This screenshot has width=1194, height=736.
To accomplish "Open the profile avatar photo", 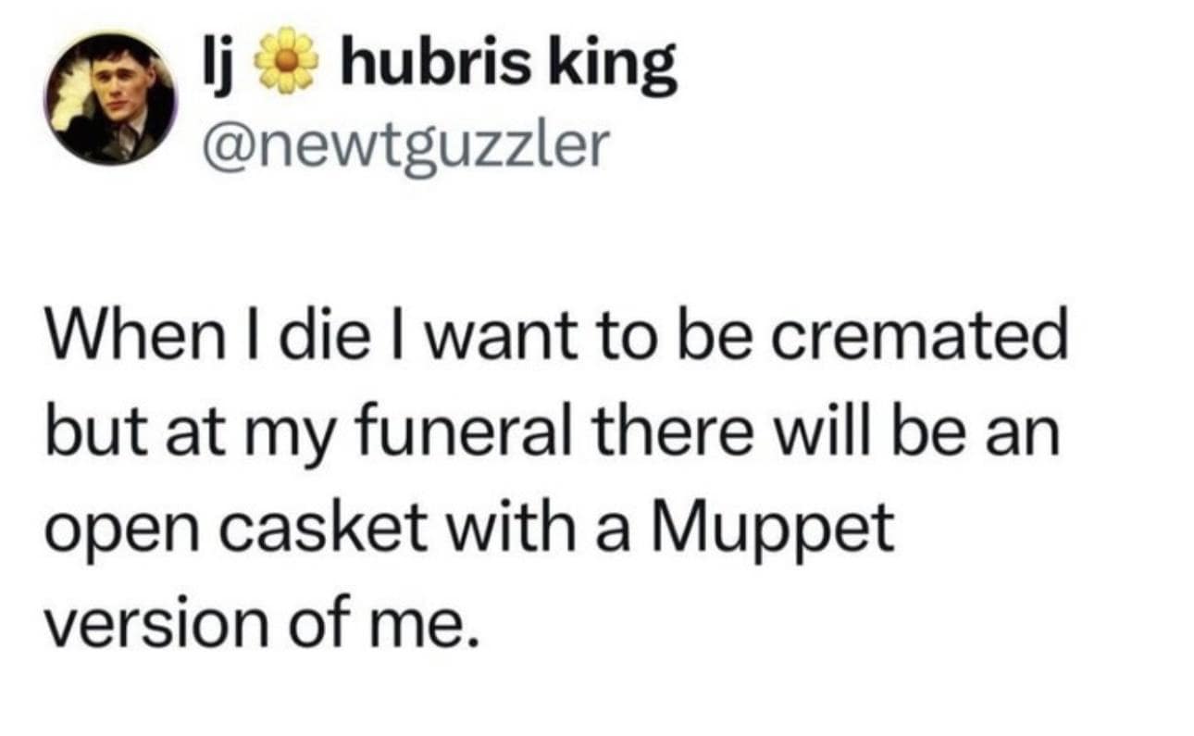I will pos(110,99).
